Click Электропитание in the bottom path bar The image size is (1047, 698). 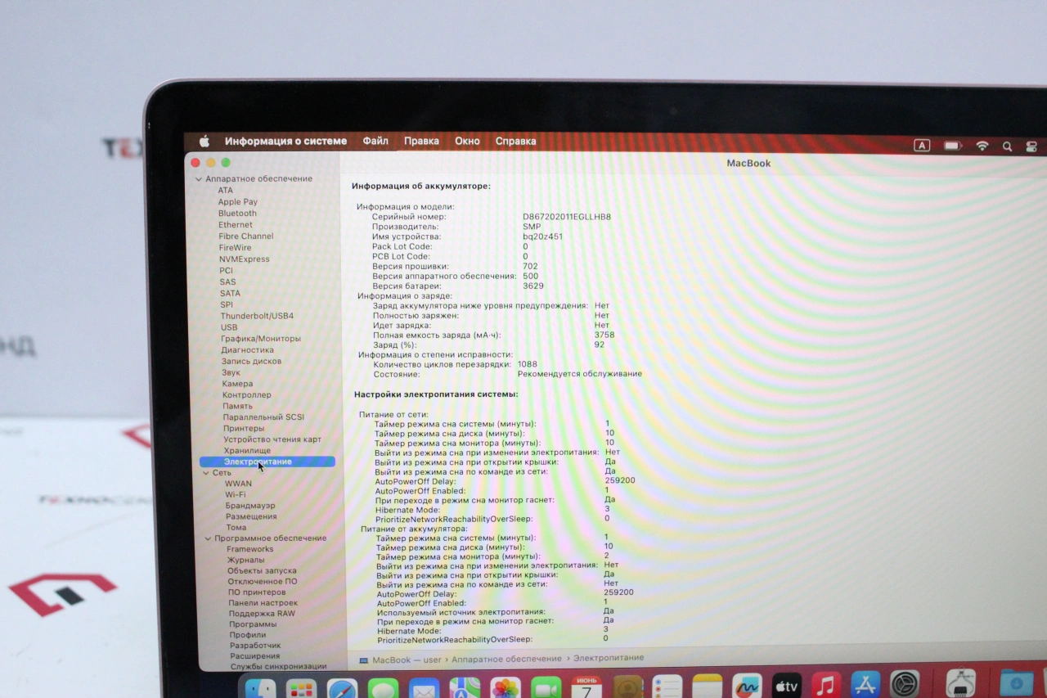(609, 658)
